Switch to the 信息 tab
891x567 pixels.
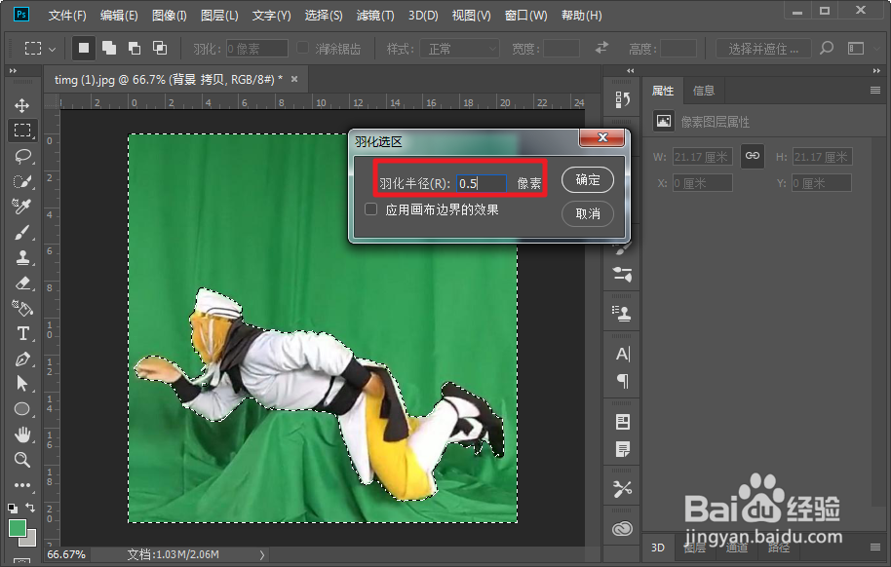click(x=704, y=91)
